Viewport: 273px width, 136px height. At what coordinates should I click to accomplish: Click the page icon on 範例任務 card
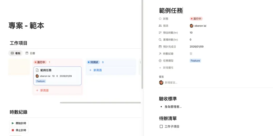(37, 70)
